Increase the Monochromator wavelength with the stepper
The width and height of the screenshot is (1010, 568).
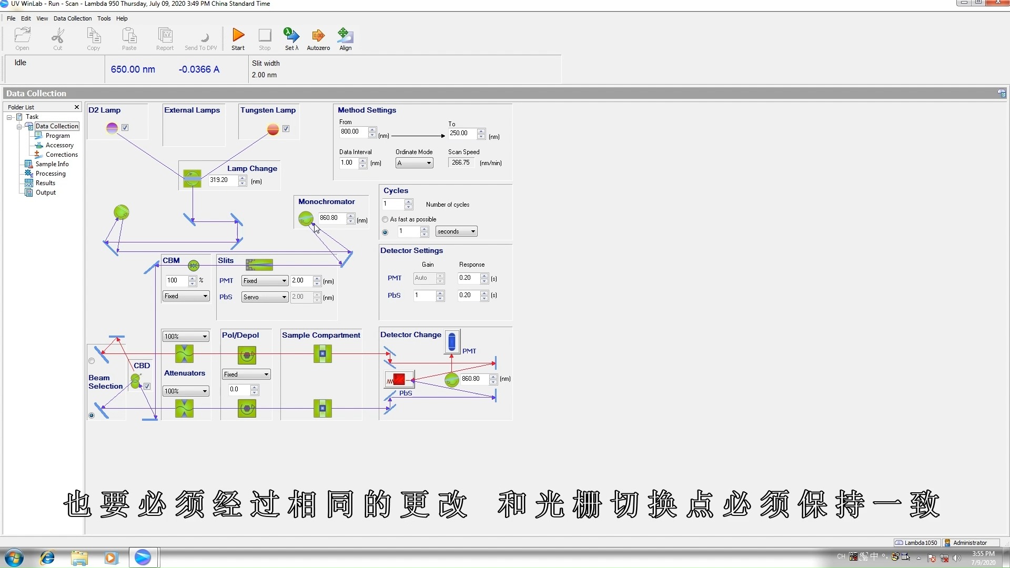(351, 216)
